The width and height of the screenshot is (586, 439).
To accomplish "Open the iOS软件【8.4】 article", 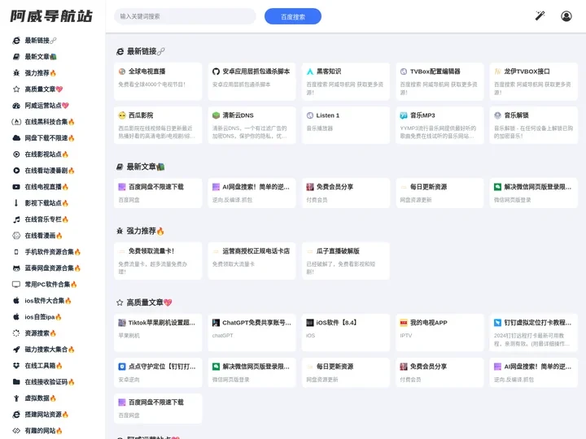I will tap(346, 333).
